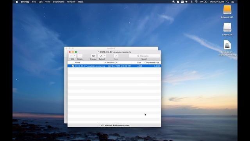This screenshot has height=141, width=250.
Task: Click the Google Drive menu bar icon
Action: pyautogui.click(x=178, y=2)
